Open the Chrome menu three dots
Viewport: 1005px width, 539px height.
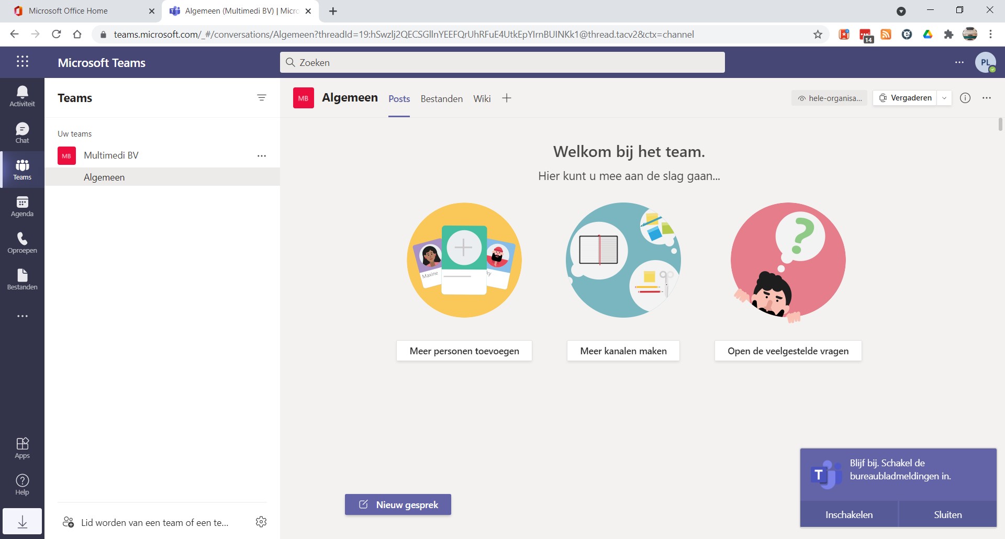pyautogui.click(x=990, y=35)
